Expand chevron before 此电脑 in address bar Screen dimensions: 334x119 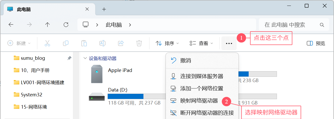(x=97, y=25)
